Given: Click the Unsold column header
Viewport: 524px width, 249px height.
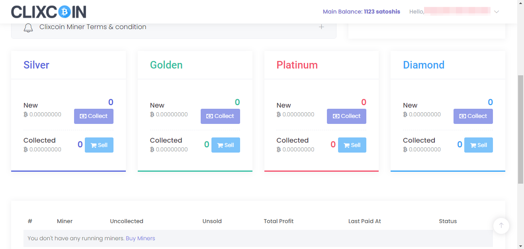Looking at the screenshot, I should 212,221.
